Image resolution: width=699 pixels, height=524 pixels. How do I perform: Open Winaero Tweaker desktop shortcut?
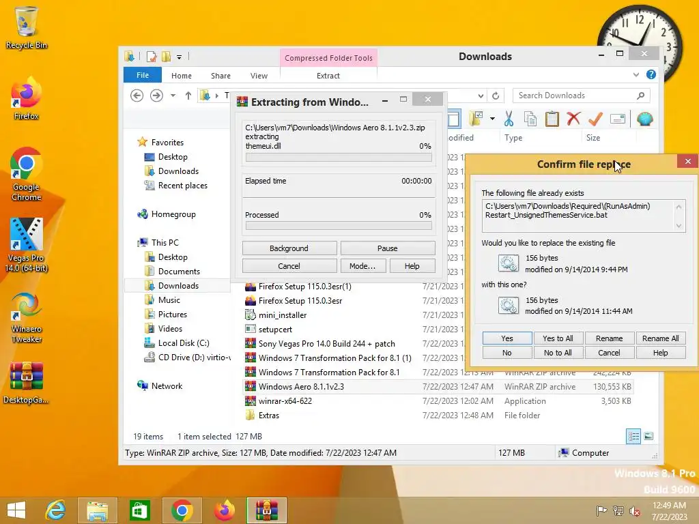(27, 317)
